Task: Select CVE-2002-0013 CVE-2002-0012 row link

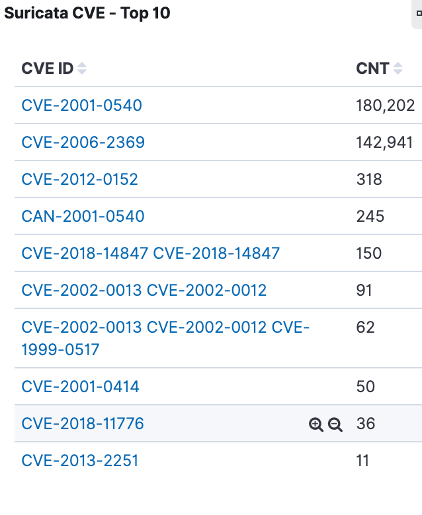Action: coord(144,290)
